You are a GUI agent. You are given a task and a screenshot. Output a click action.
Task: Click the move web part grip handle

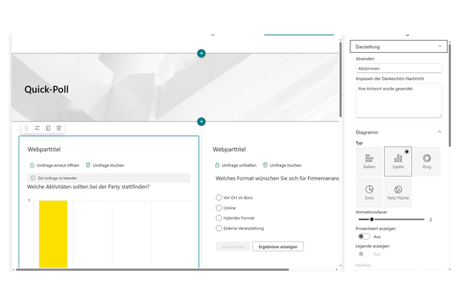tap(26, 128)
